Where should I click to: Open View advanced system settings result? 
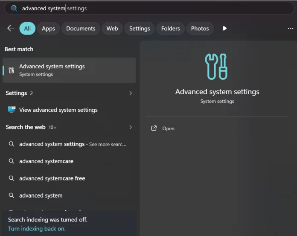point(69,110)
